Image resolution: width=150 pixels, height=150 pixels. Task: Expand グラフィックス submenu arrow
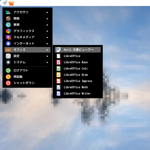click(x=47, y=31)
